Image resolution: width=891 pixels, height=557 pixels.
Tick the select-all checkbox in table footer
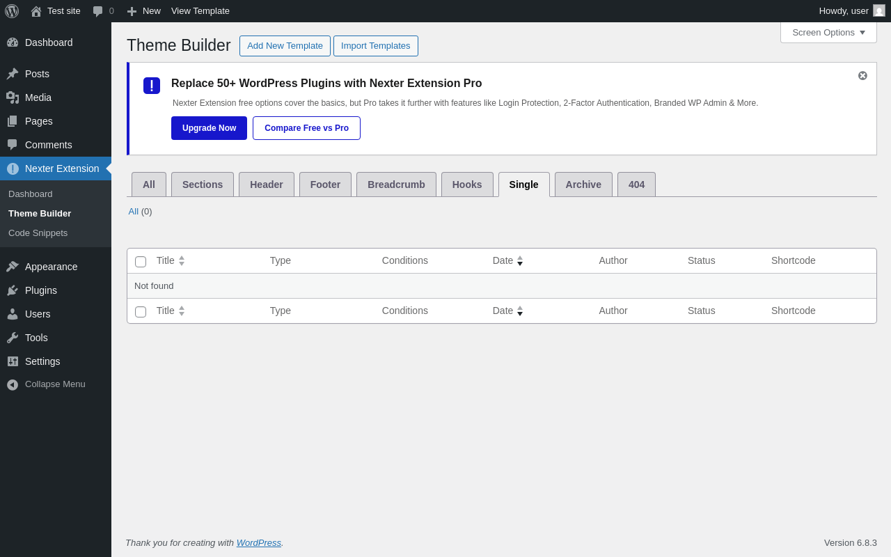pyautogui.click(x=141, y=312)
